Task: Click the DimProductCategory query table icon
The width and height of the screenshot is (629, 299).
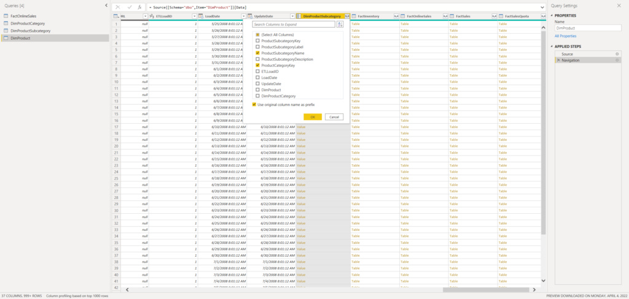Action: [x=6, y=24]
